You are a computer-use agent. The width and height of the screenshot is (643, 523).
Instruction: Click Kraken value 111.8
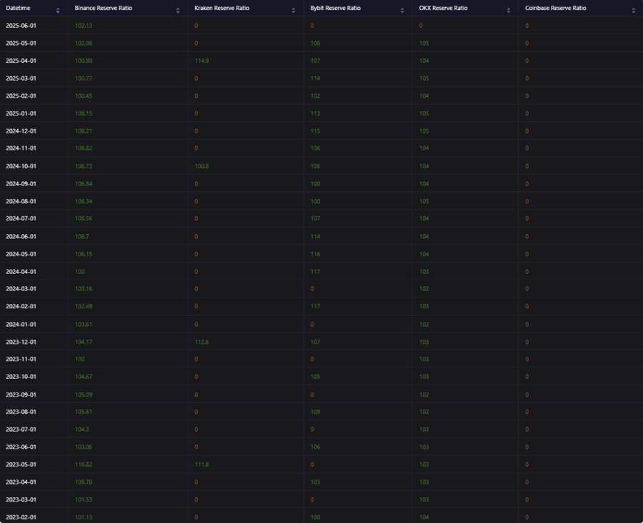click(x=201, y=464)
